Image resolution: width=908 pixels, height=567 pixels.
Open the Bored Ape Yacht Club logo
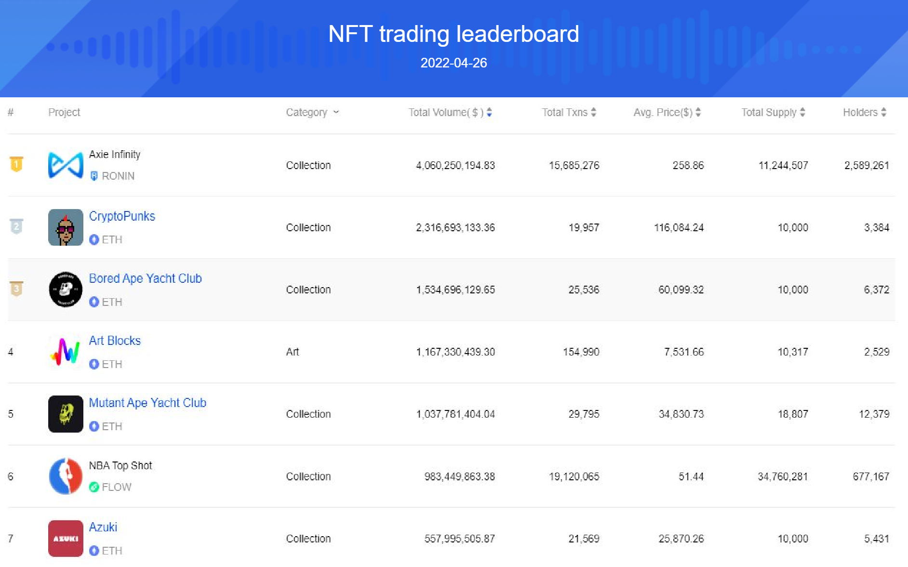[66, 290]
